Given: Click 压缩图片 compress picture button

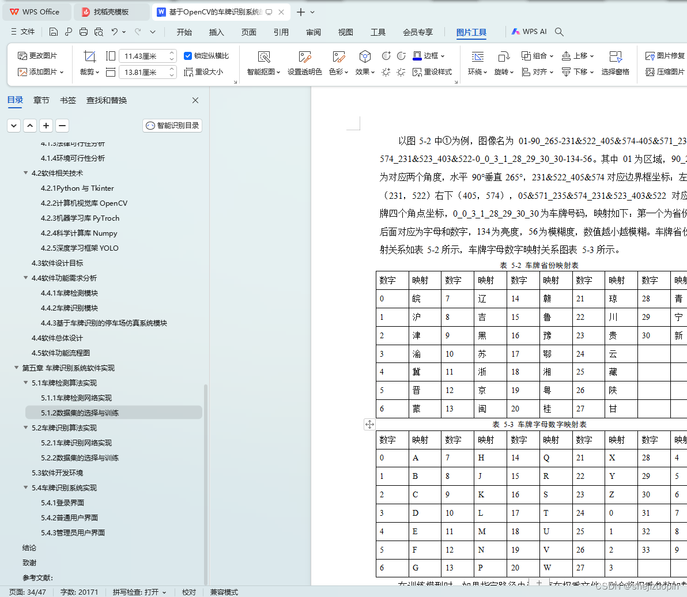Looking at the screenshot, I should tap(665, 72).
